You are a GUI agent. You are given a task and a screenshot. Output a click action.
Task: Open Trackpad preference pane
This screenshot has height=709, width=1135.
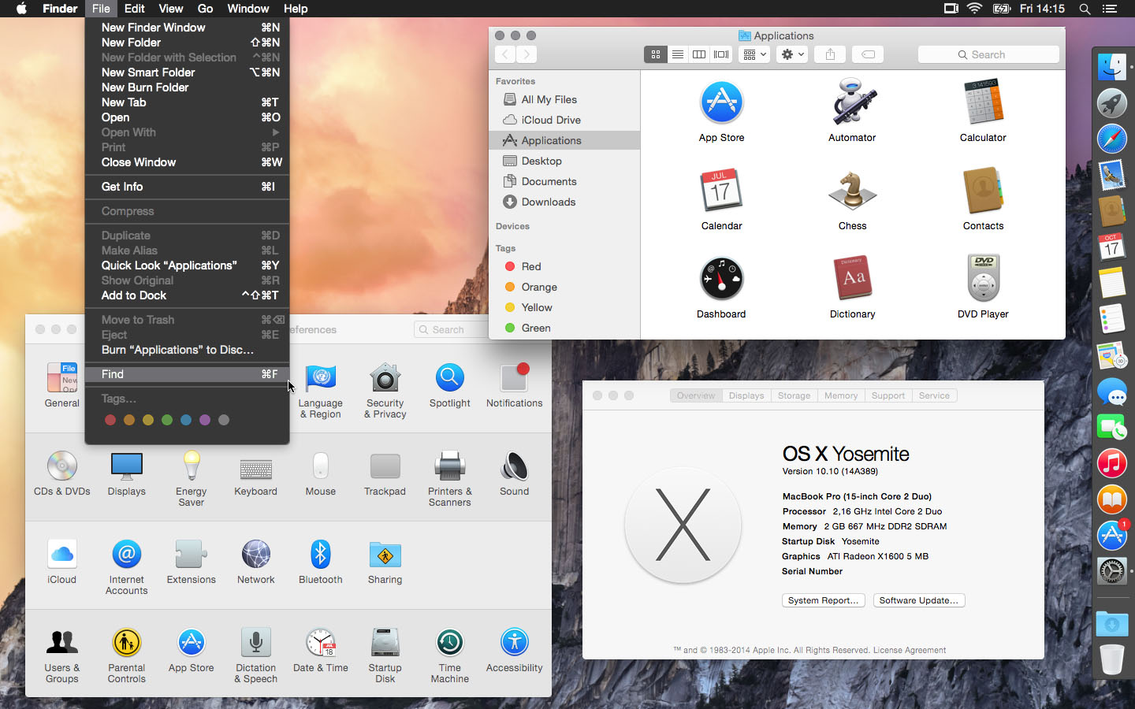[x=385, y=466]
